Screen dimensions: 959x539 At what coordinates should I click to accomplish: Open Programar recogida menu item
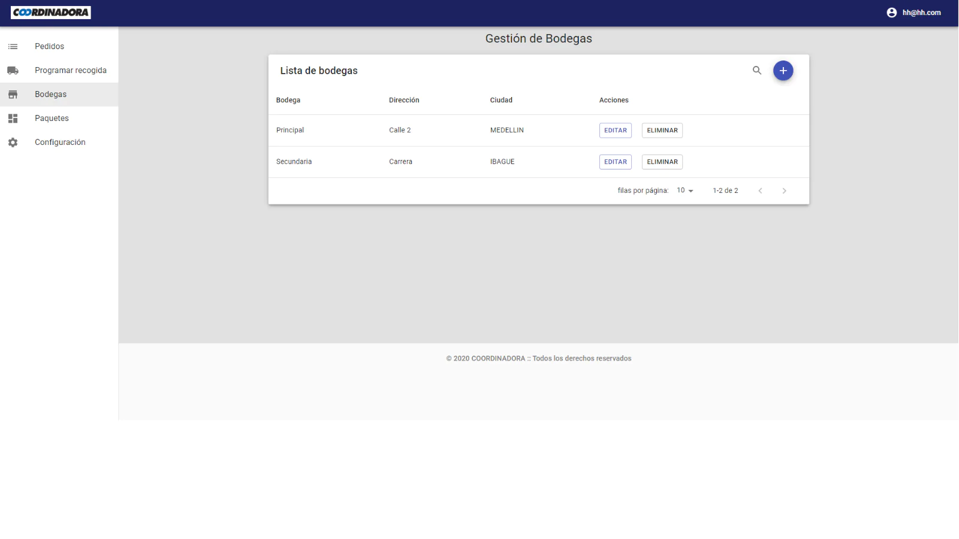coord(70,71)
